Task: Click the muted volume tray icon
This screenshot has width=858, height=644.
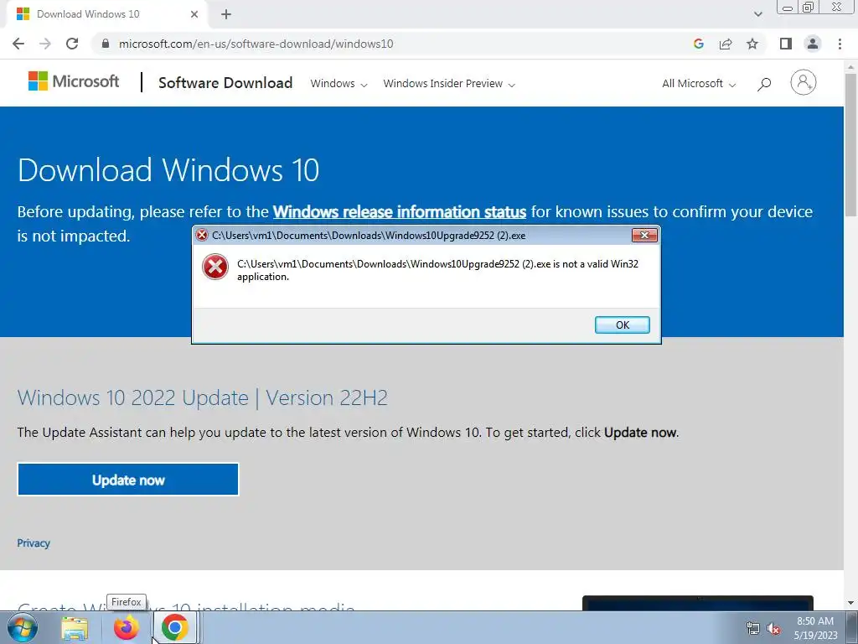Action: pyautogui.click(x=773, y=629)
